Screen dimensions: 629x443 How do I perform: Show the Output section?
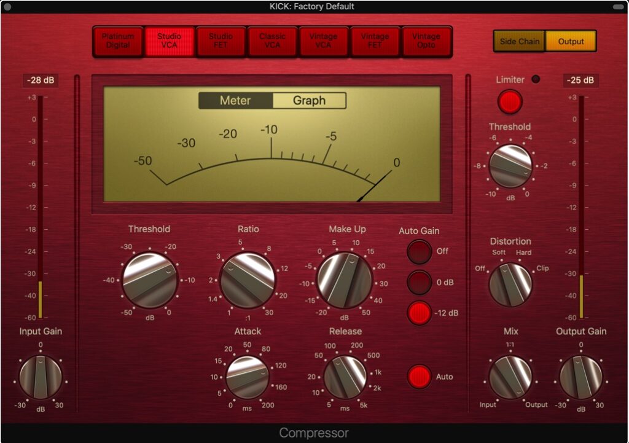click(x=571, y=41)
